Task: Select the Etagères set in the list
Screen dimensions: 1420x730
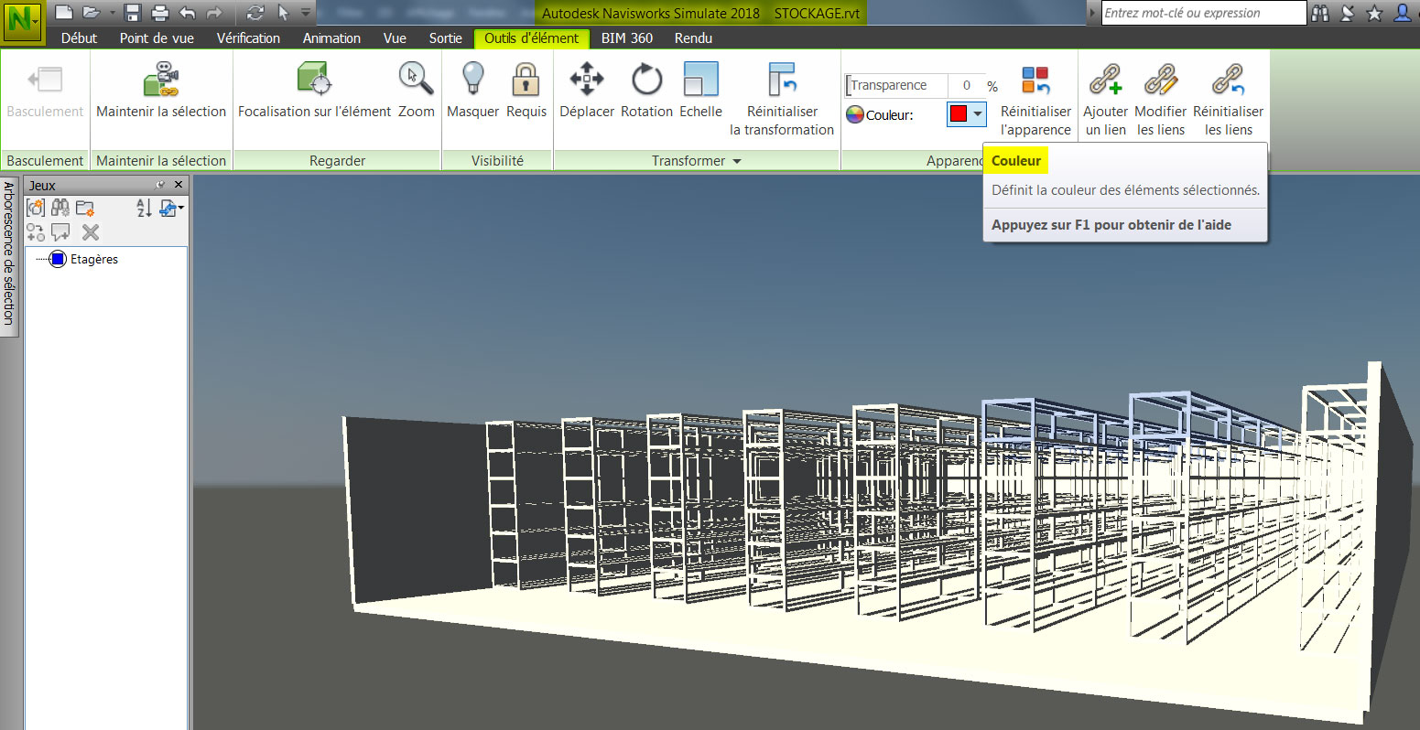Action: pyautogui.click(x=94, y=259)
